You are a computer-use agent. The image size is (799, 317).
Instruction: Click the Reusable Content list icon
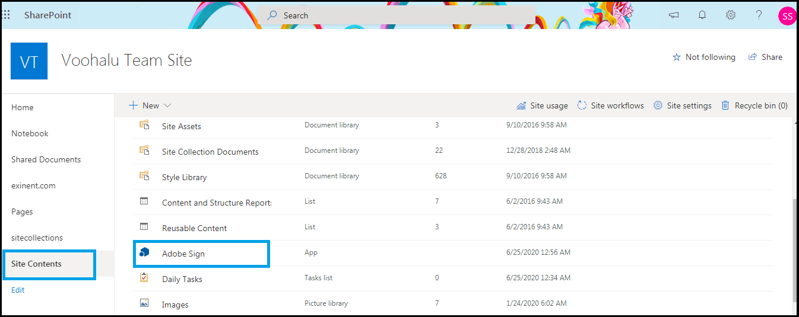click(144, 227)
